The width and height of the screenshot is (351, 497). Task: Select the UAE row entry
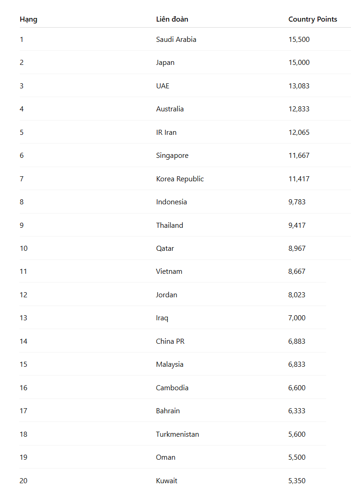pyautogui.click(x=163, y=86)
